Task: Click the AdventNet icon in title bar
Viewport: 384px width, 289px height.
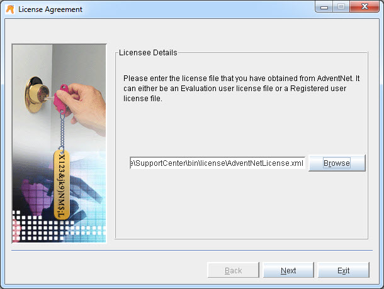Action: coord(10,9)
